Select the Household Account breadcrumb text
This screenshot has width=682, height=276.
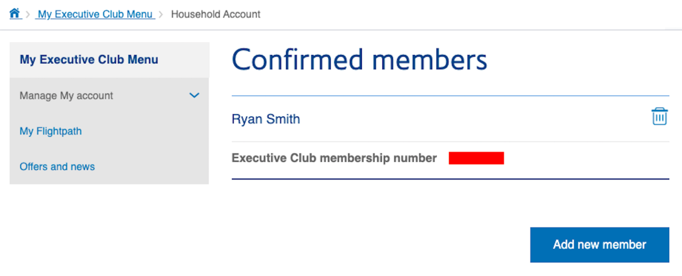(x=215, y=14)
